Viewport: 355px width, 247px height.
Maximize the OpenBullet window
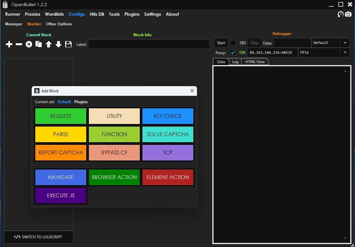(x=341, y=4)
